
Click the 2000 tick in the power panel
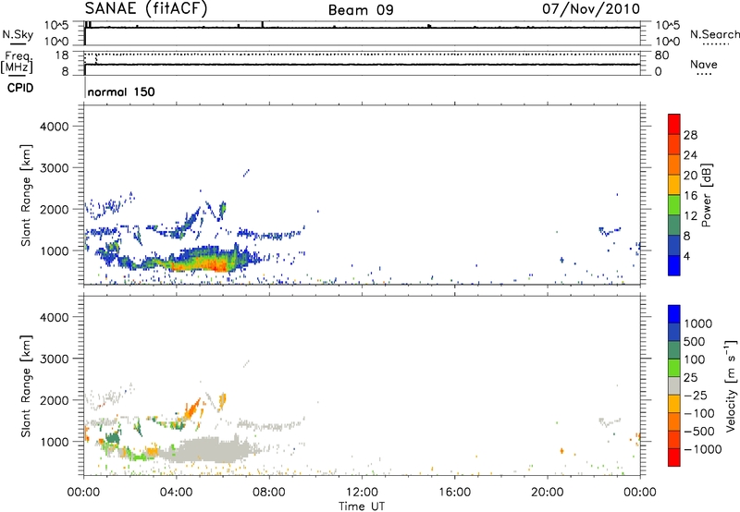tap(55, 209)
